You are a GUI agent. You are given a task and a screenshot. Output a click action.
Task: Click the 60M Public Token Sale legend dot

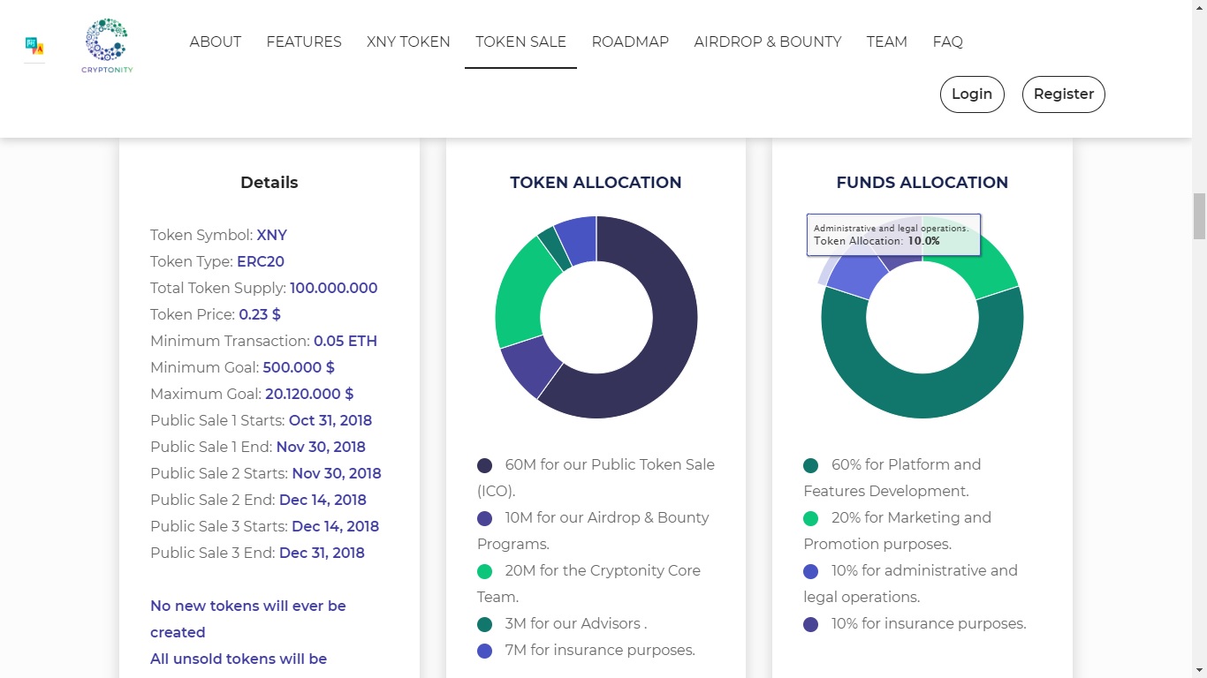[484, 465]
